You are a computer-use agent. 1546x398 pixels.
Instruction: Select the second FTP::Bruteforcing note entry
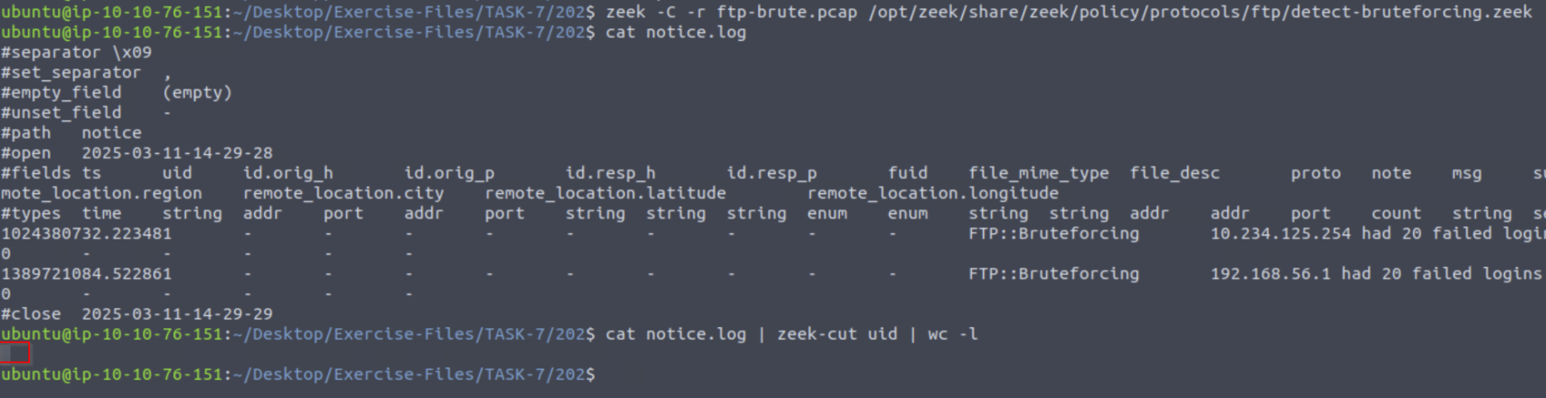1053,273
